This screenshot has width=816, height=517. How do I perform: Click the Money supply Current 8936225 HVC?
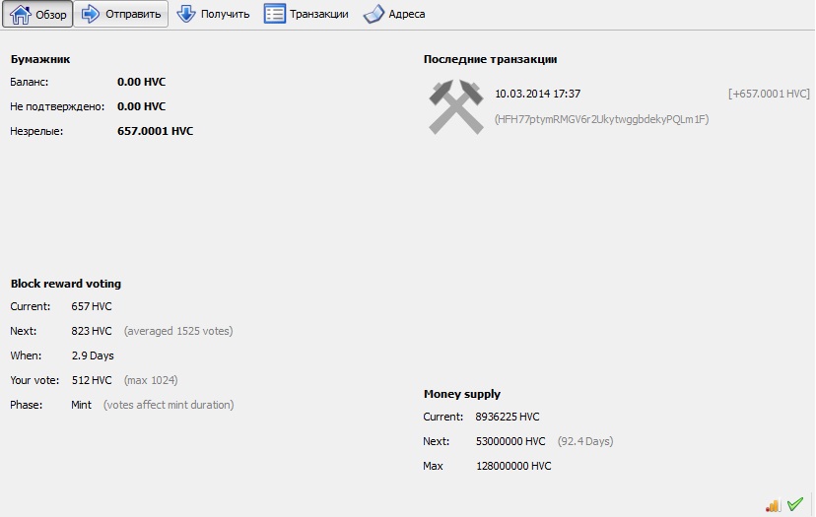point(508,417)
